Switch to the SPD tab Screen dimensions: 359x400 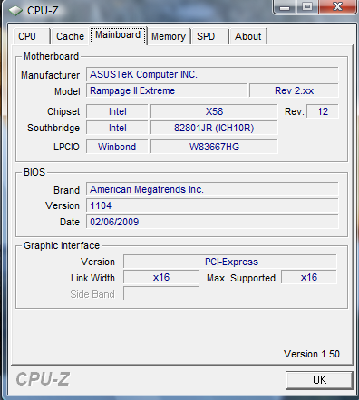tap(209, 36)
